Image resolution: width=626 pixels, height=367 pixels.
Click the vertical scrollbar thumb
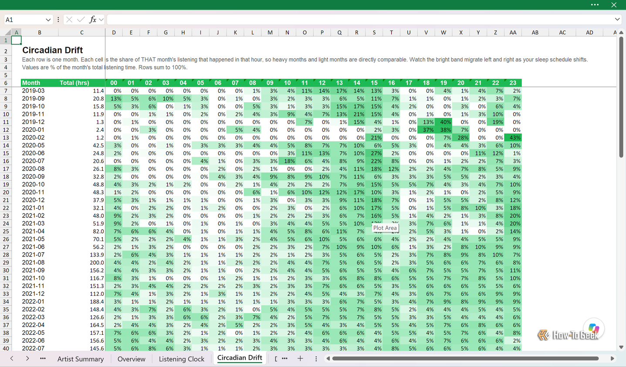[x=621, y=97]
